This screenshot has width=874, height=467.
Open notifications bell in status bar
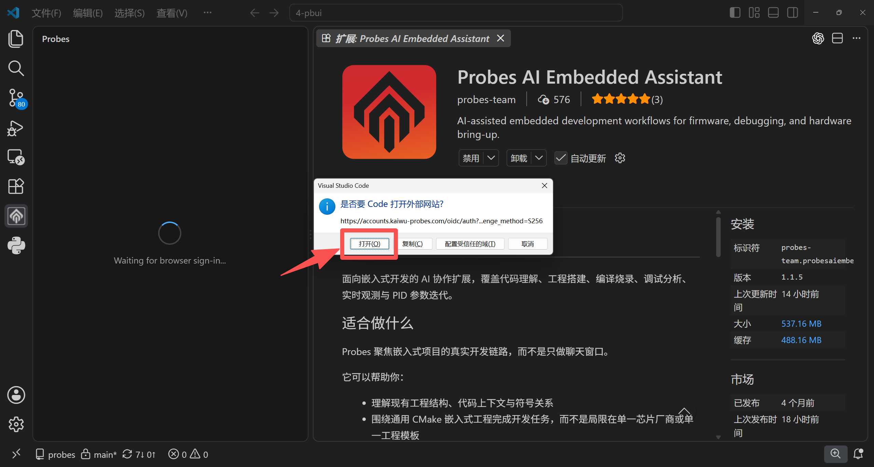[x=858, y=454]
